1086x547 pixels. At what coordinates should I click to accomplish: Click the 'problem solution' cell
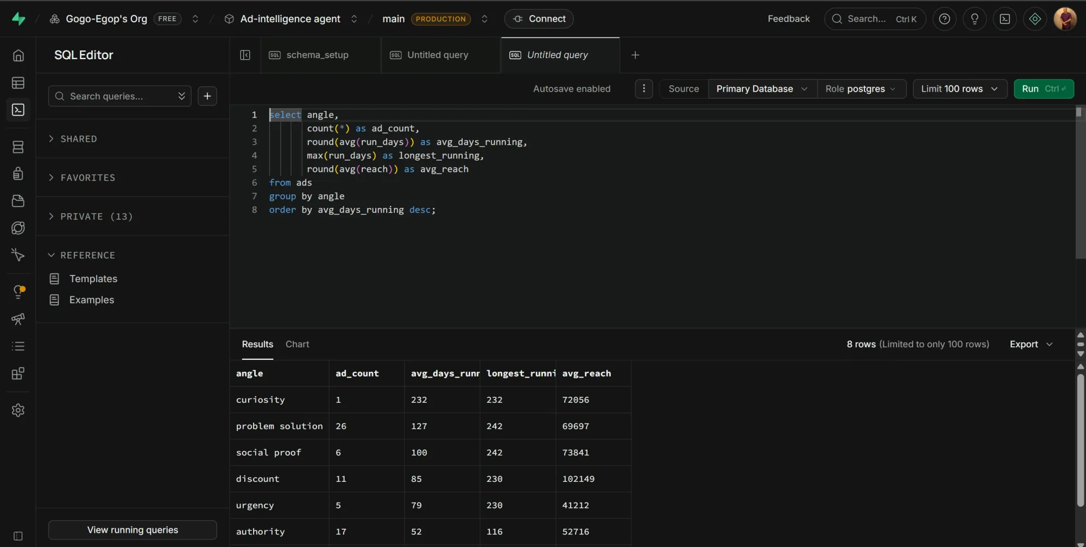(x=280, y=427)
